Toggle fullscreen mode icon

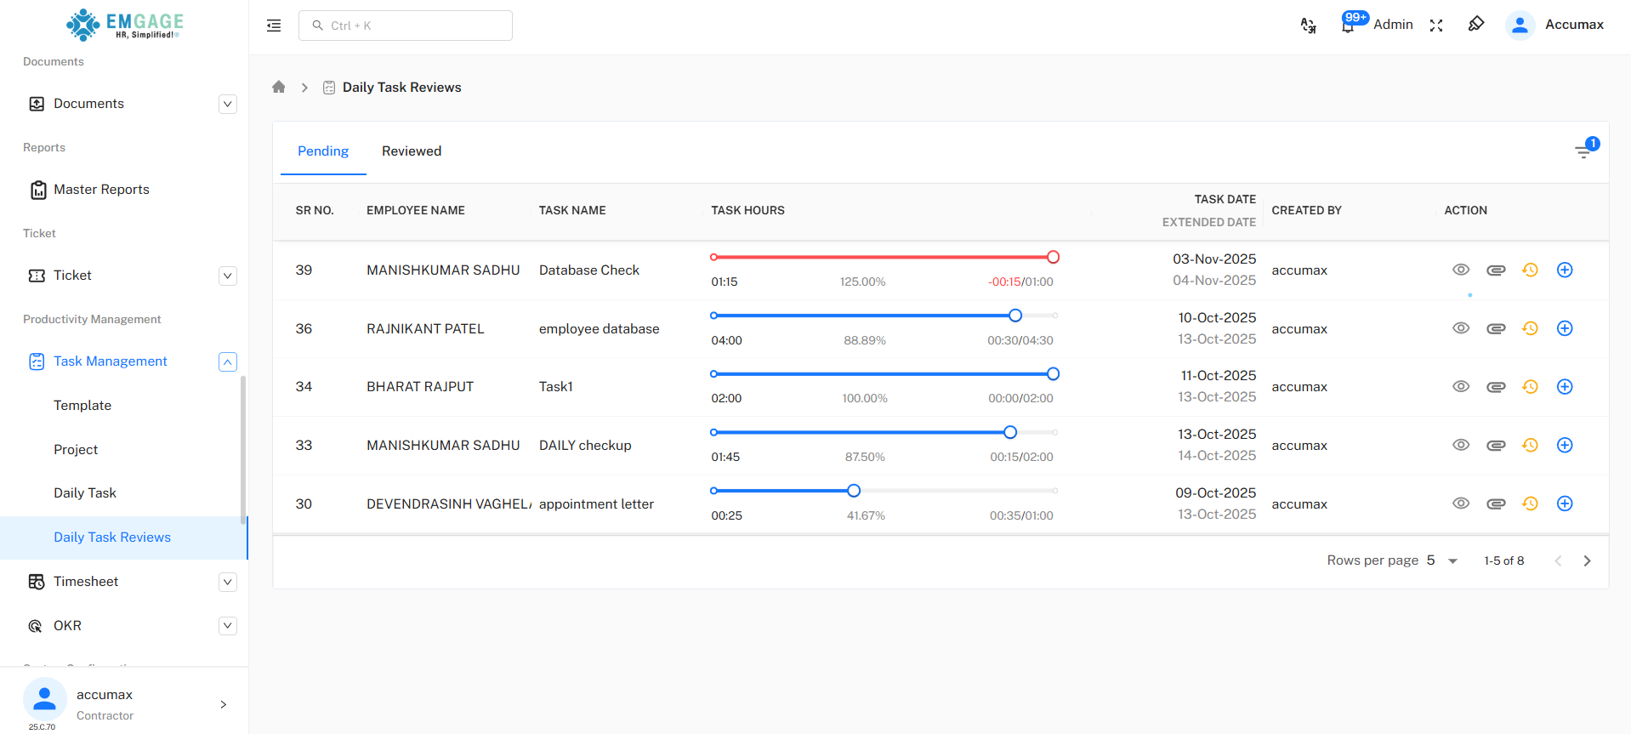pos(1436,26)
